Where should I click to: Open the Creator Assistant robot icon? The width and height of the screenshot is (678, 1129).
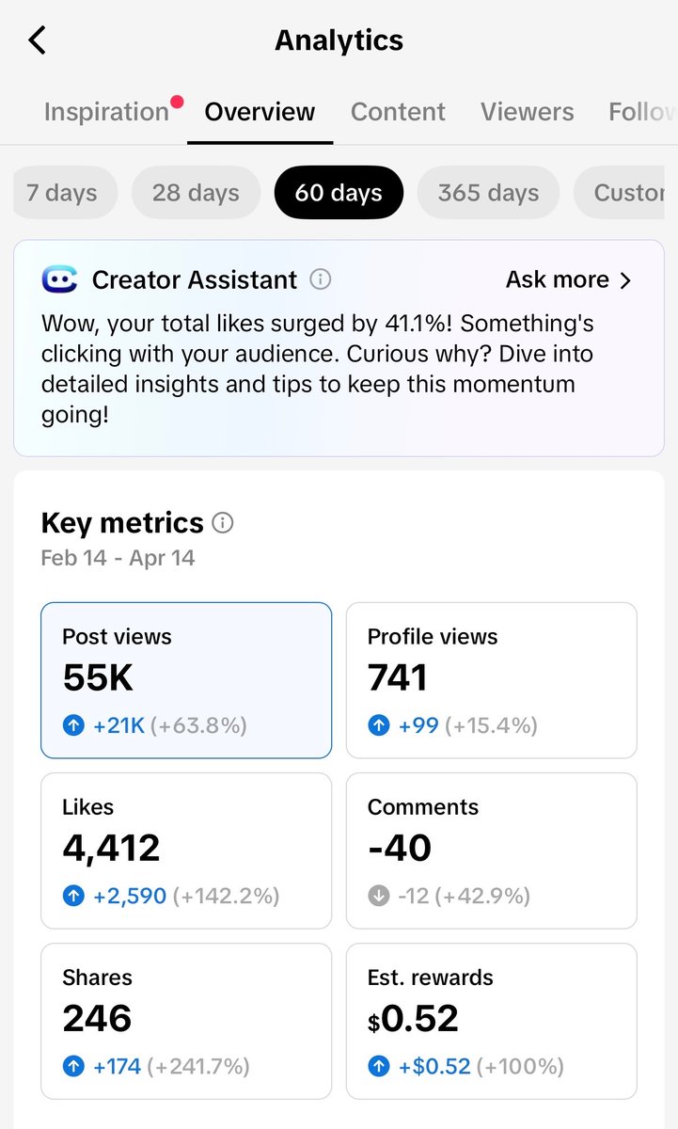[x=58, y=279]
